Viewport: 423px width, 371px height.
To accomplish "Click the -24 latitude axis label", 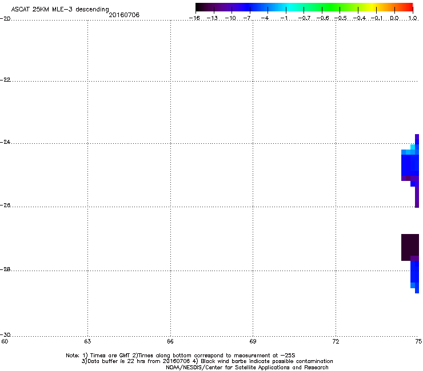I will (5, 142).
